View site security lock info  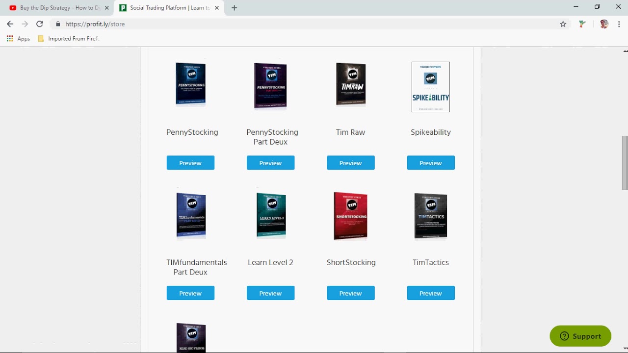click(58, 24)
